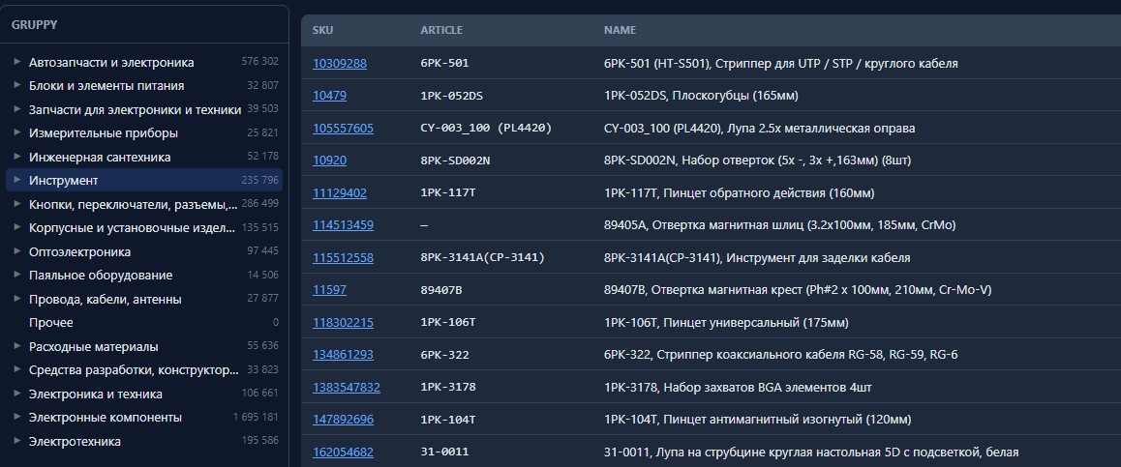Expand the Паяльное оборудование arrow

point(17,275)
